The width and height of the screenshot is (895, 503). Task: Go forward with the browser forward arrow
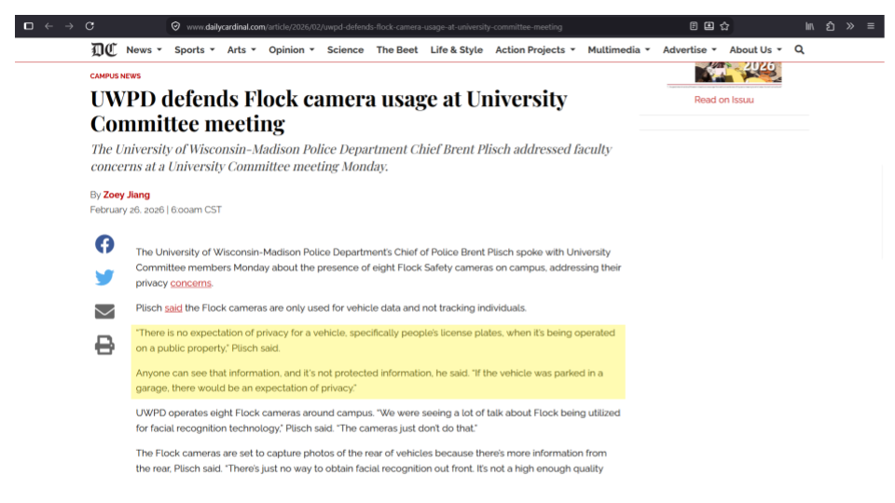tap(69, 26)
